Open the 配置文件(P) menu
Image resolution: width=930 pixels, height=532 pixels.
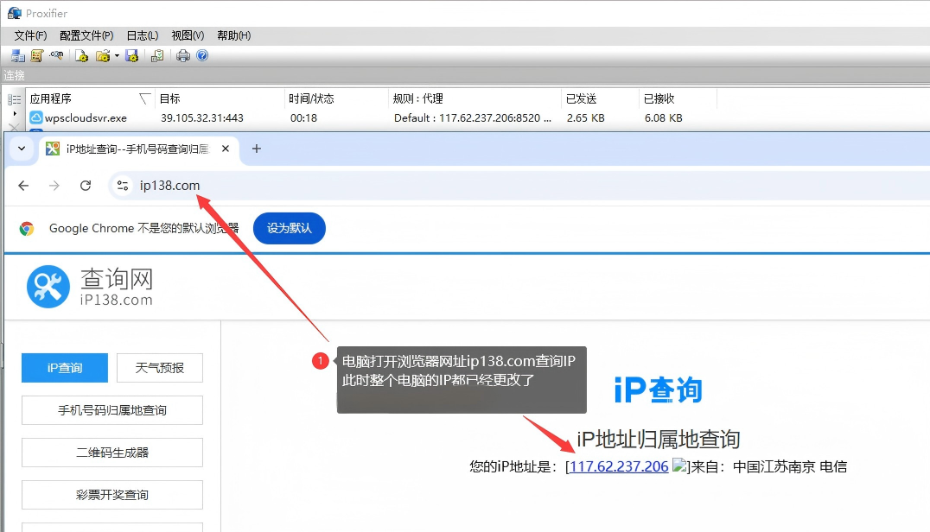[86, 35]
